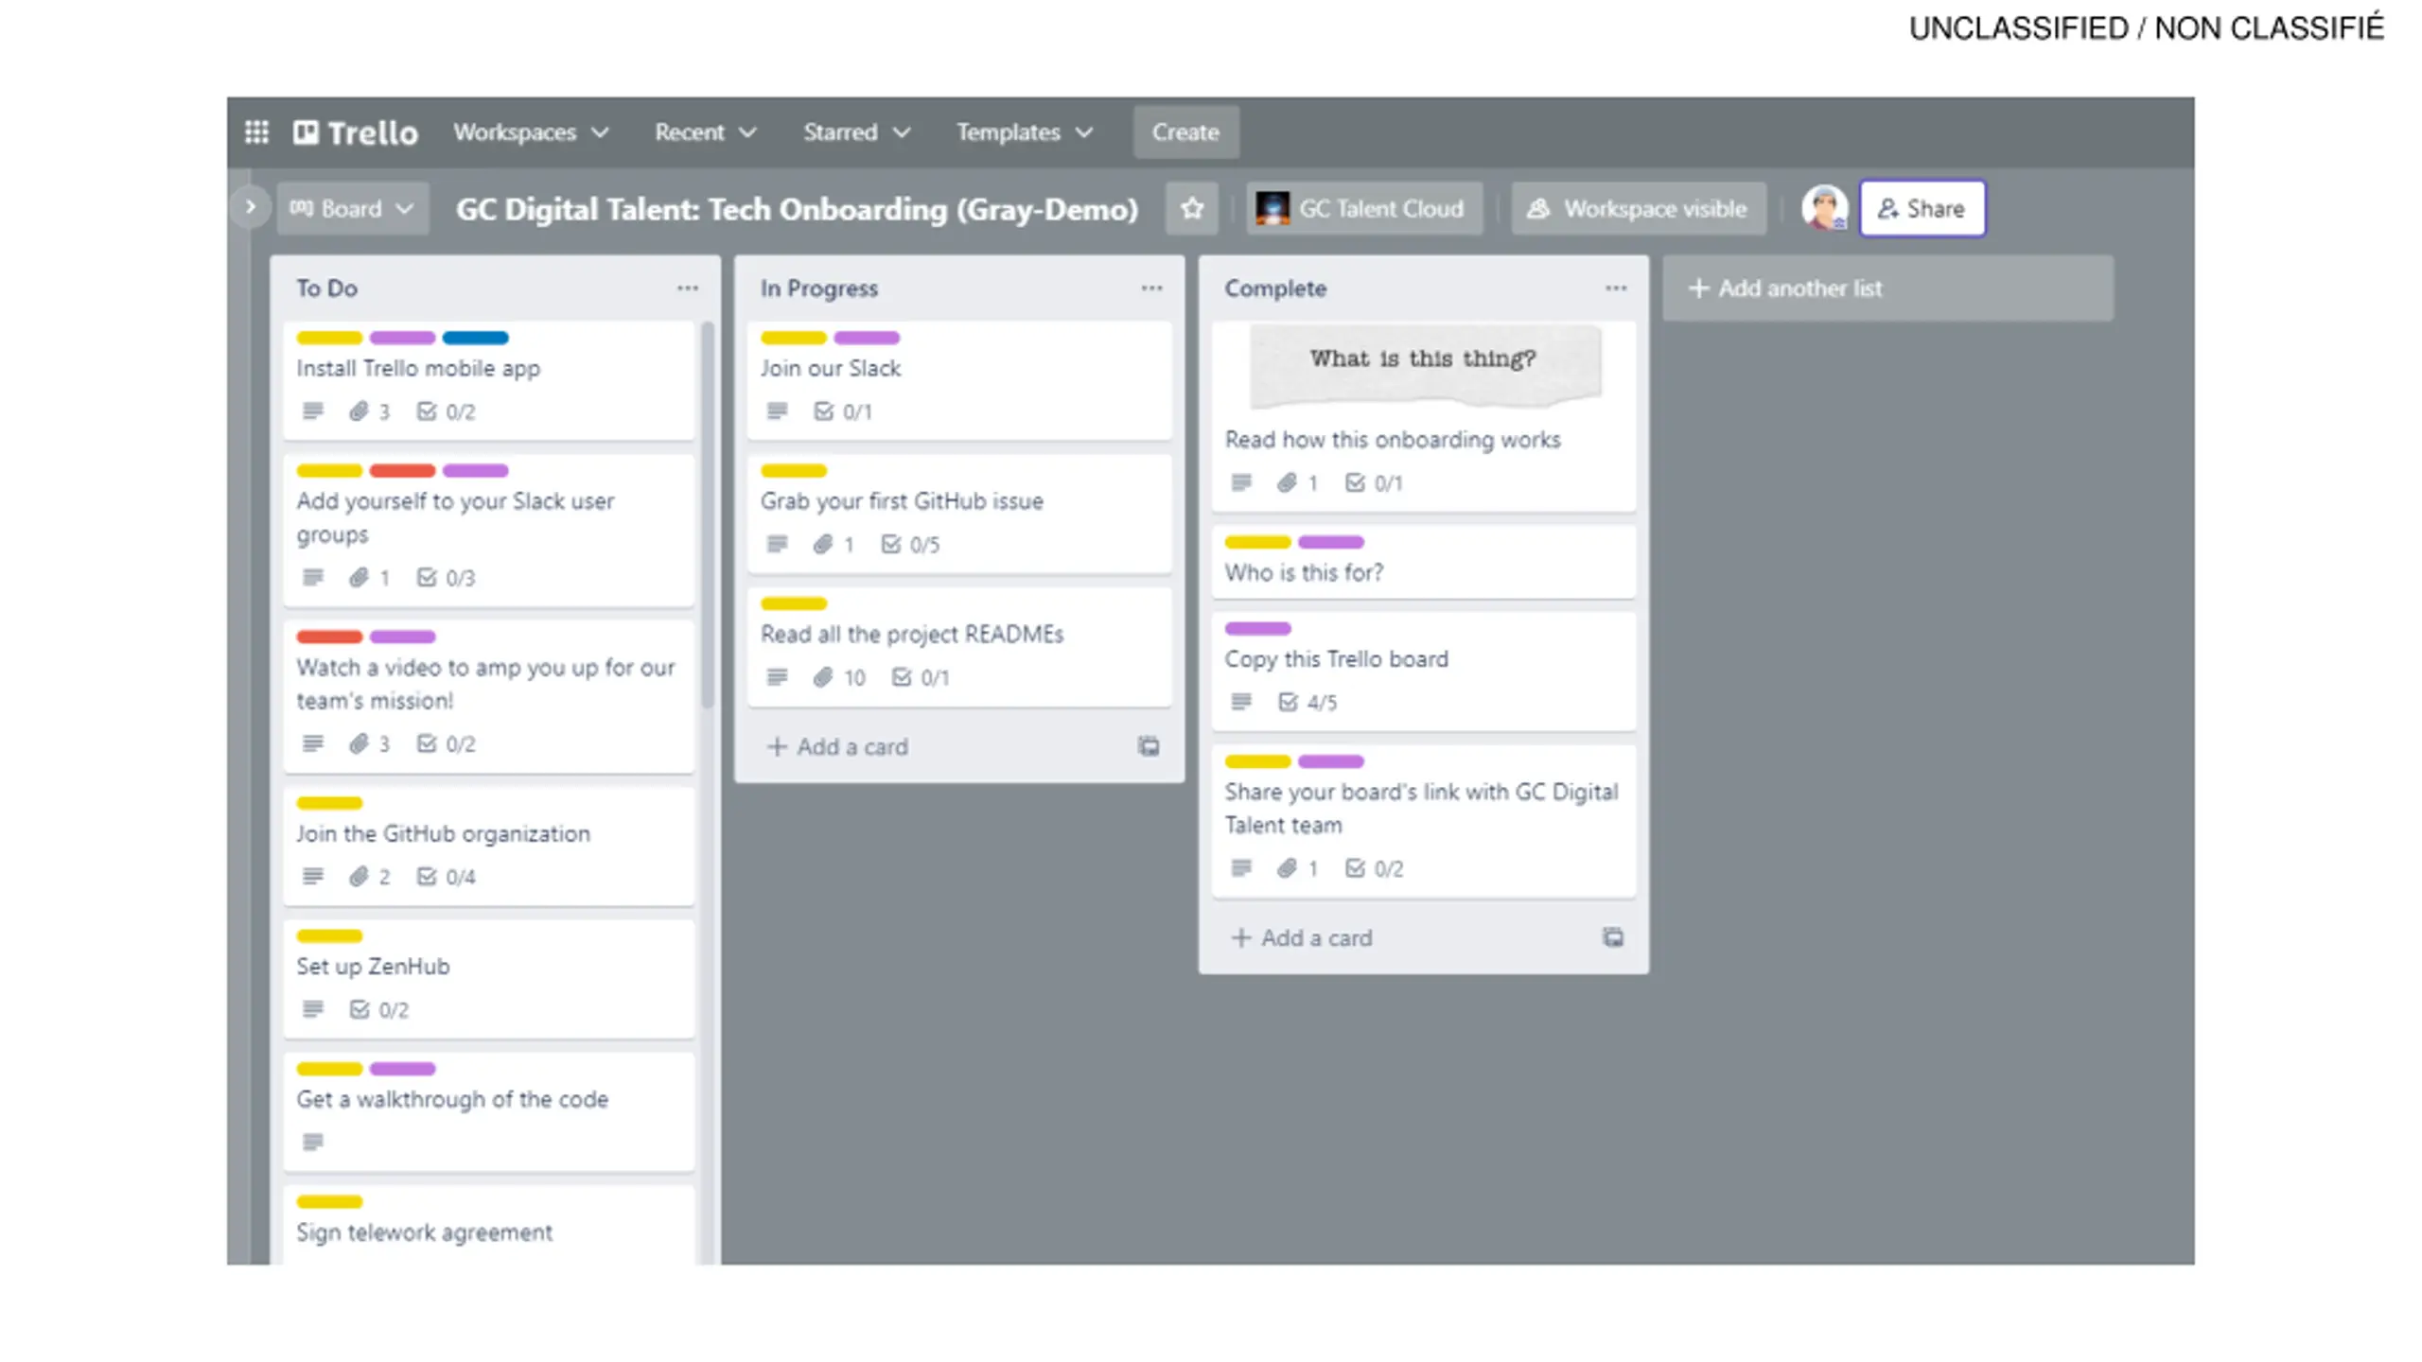Click the member avatar next to Share
The image size is (2422, 1362).
click(1824, 208)
